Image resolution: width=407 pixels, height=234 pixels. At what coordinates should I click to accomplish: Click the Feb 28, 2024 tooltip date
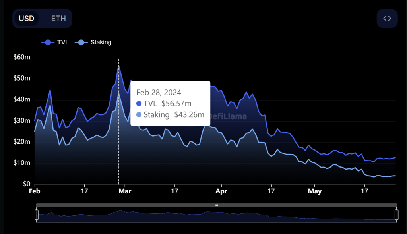tap(159, 92)
